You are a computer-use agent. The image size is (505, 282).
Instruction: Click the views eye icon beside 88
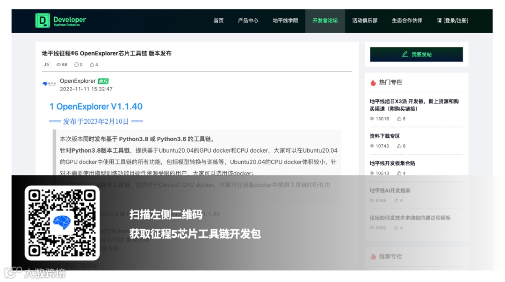(58, 64)
